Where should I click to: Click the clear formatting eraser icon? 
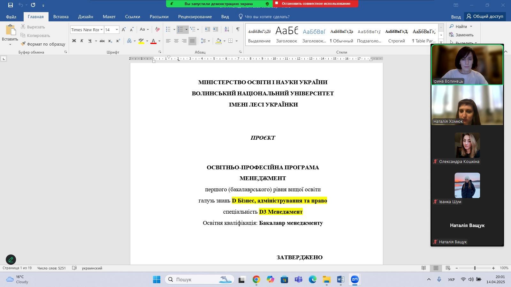pyautogui.click(x=157, y=29)
